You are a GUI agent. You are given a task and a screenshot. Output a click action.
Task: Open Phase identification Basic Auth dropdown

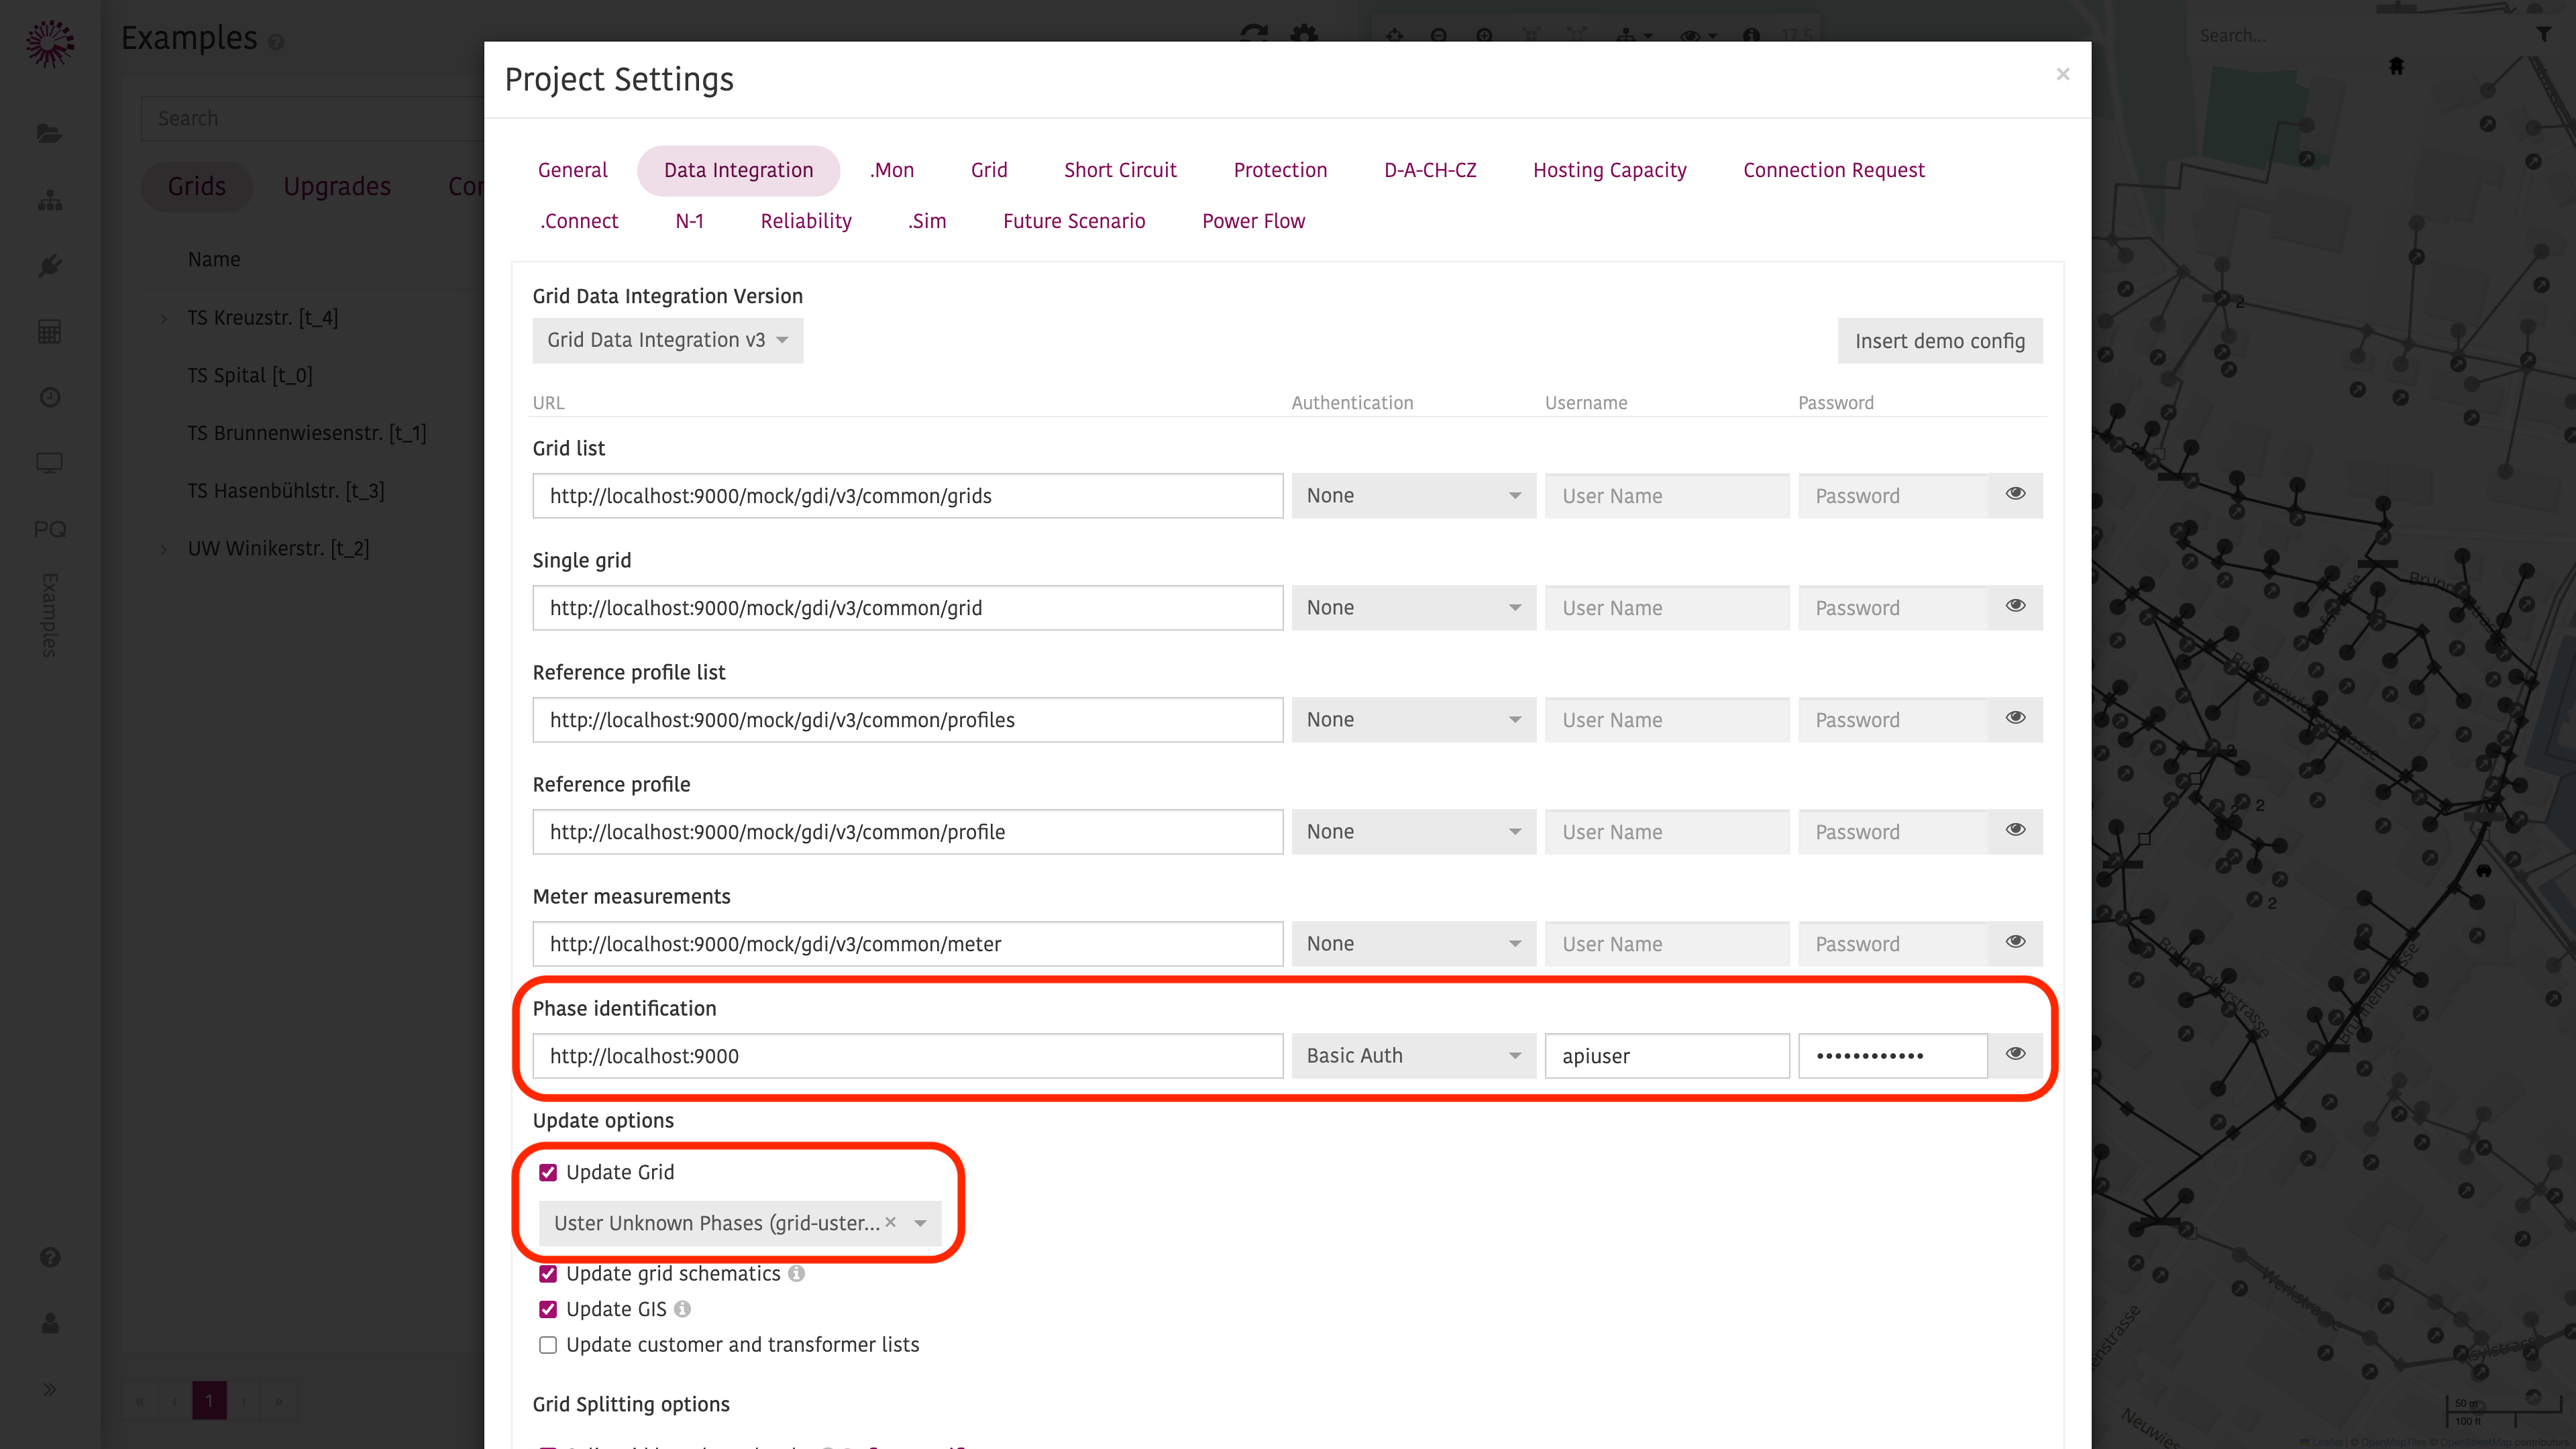point(1413,1056)
